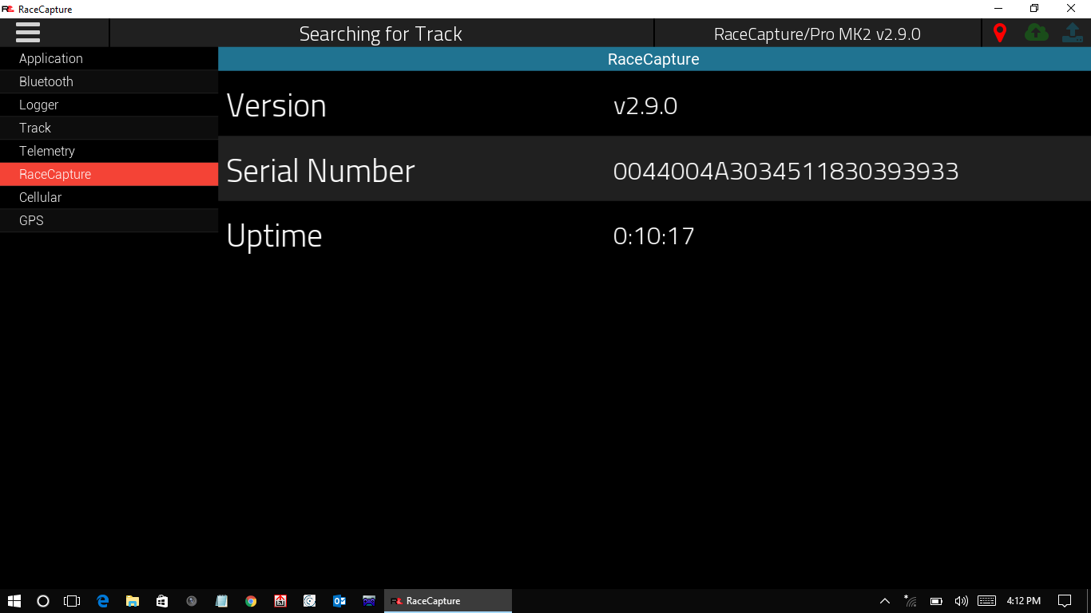Open the Microsoft Store taskbar icon
This screenshot has width=1091, height=613.
(162, 601)
